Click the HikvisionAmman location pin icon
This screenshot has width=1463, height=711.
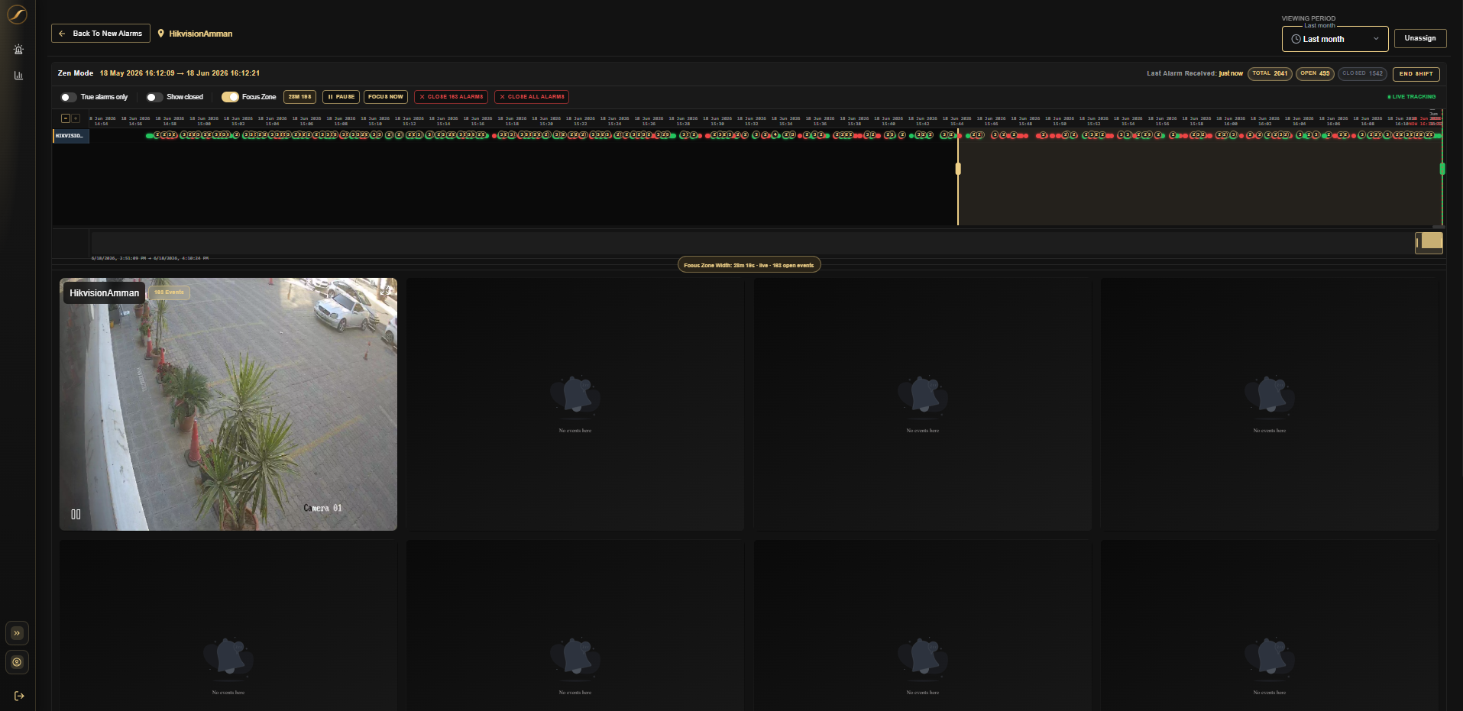(x=160, y=34)
